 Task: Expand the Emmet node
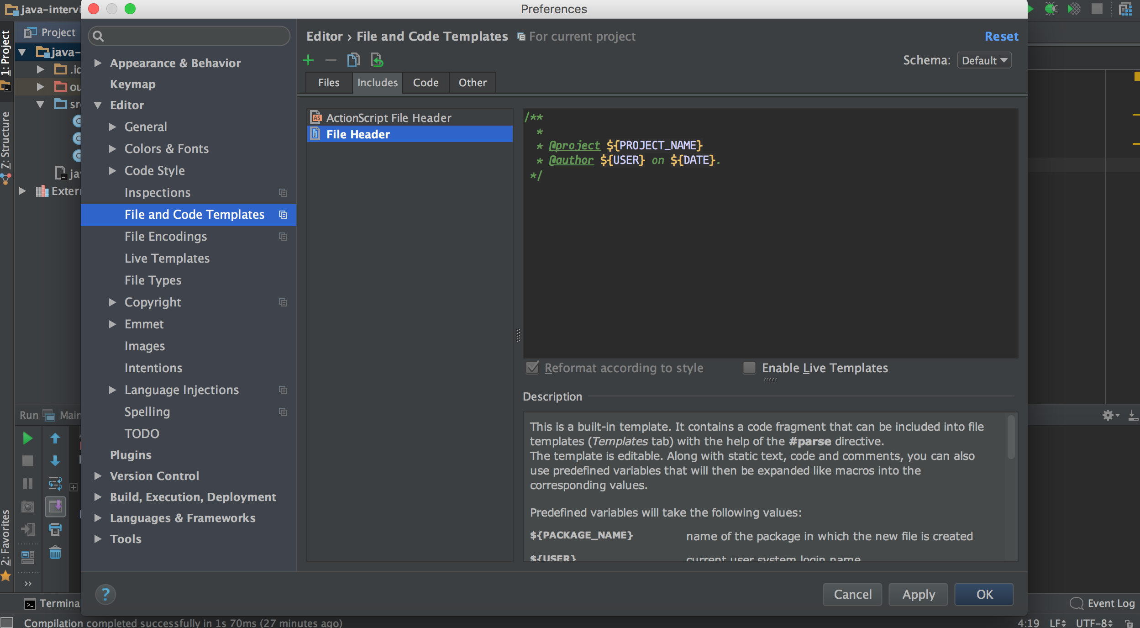pos(112,324)
